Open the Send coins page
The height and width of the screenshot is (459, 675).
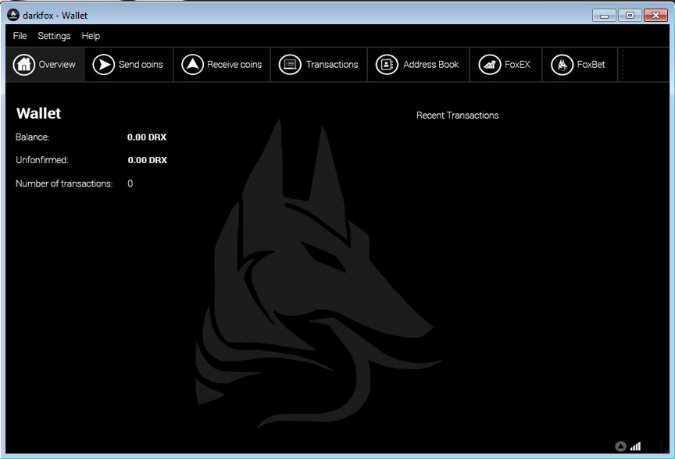[128, 65]
